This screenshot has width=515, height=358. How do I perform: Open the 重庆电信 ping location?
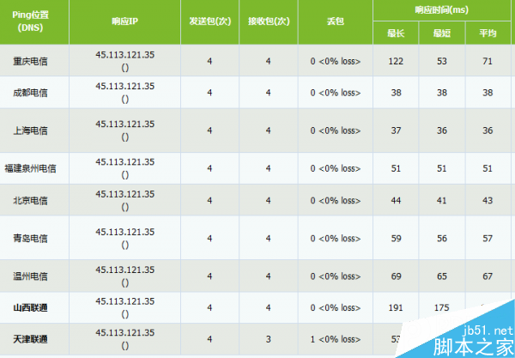point(30,61)
